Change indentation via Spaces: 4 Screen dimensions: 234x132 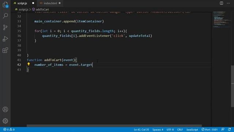tap(158, 129)
